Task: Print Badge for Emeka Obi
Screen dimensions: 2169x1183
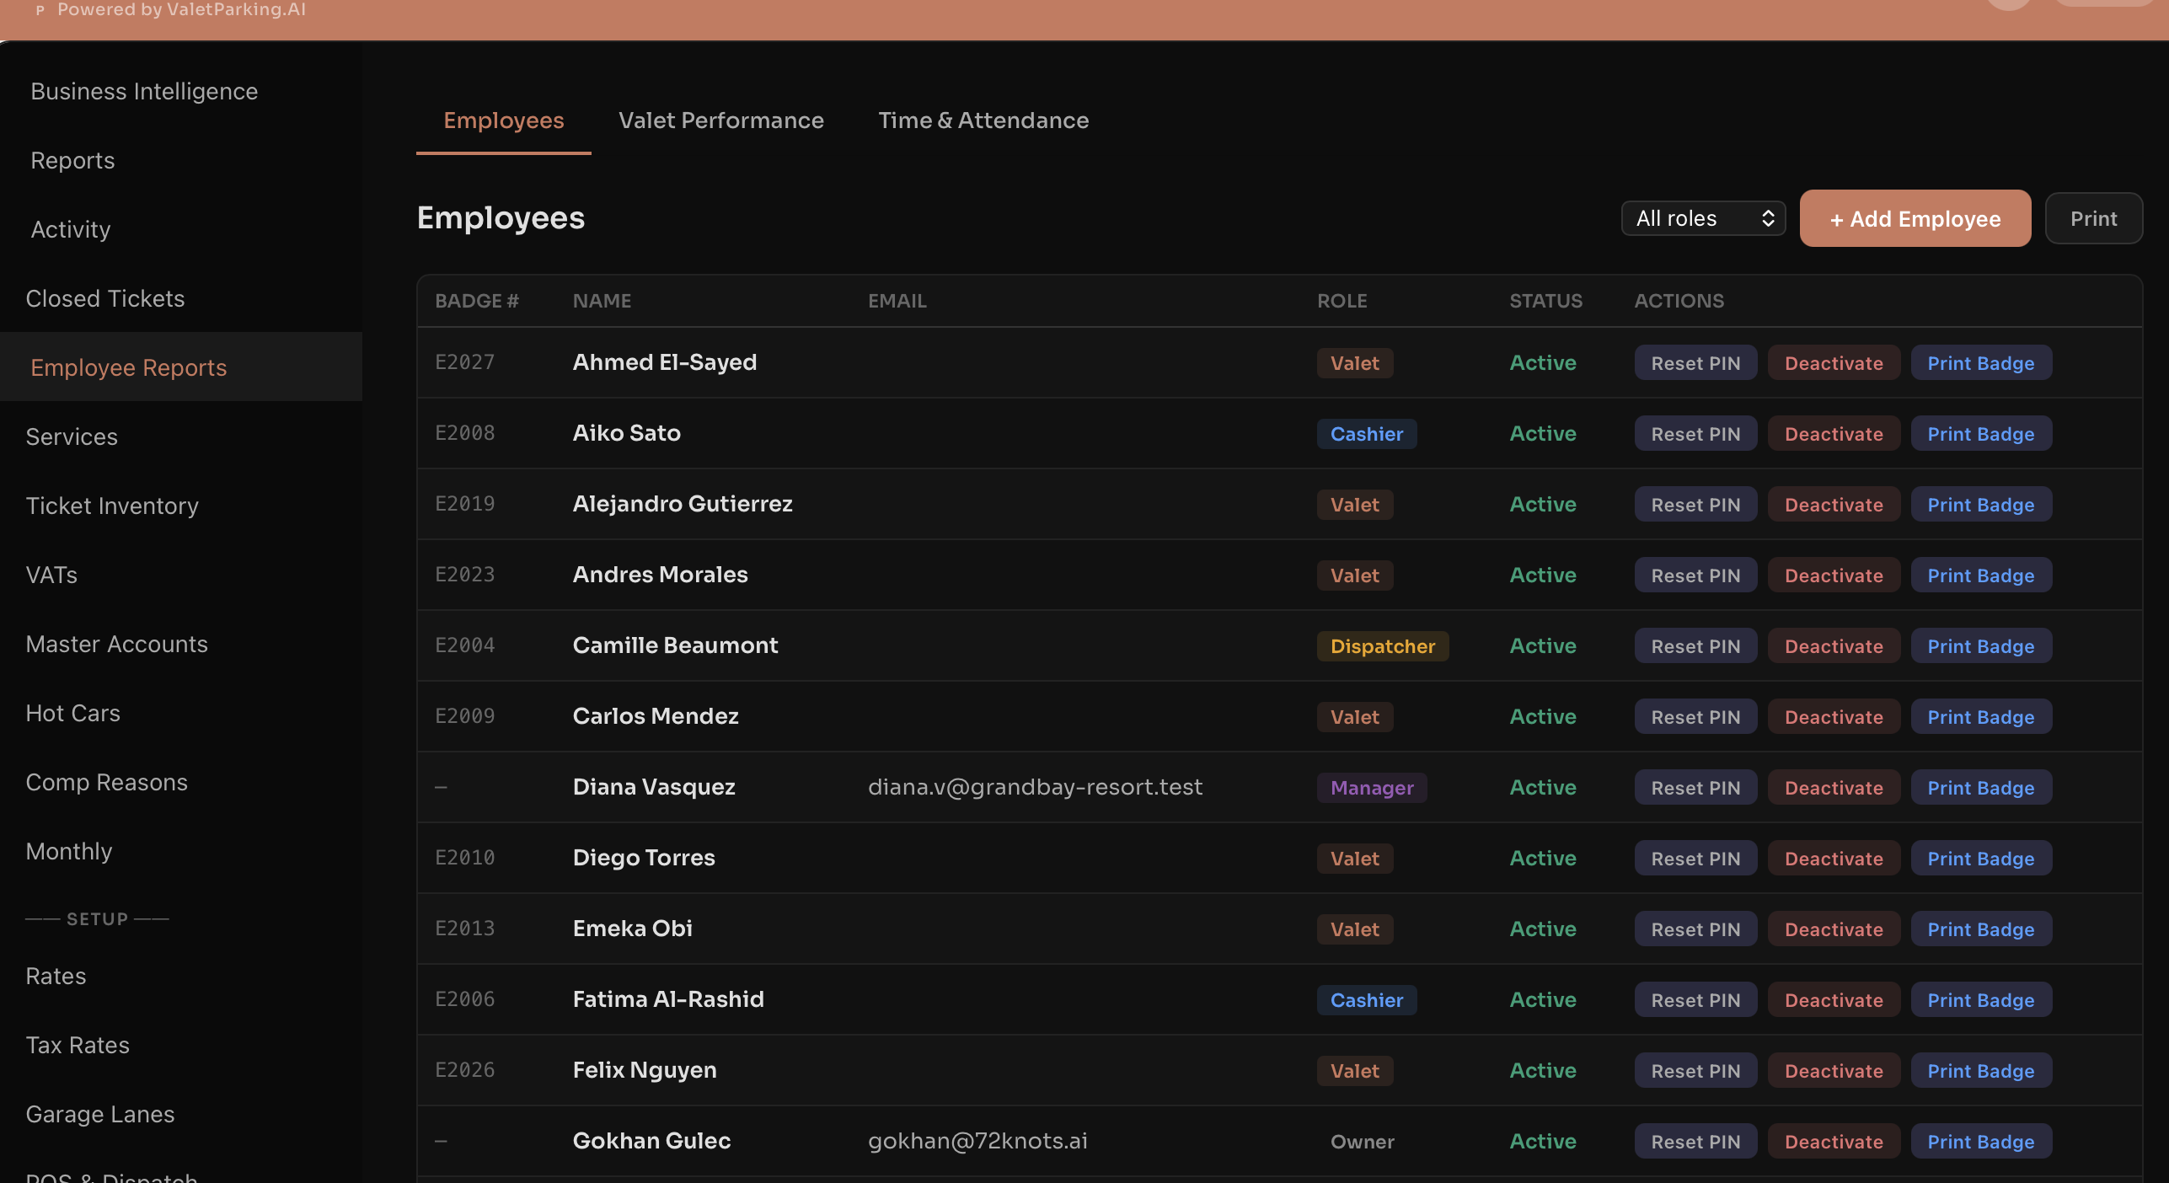Action: 1981,929
